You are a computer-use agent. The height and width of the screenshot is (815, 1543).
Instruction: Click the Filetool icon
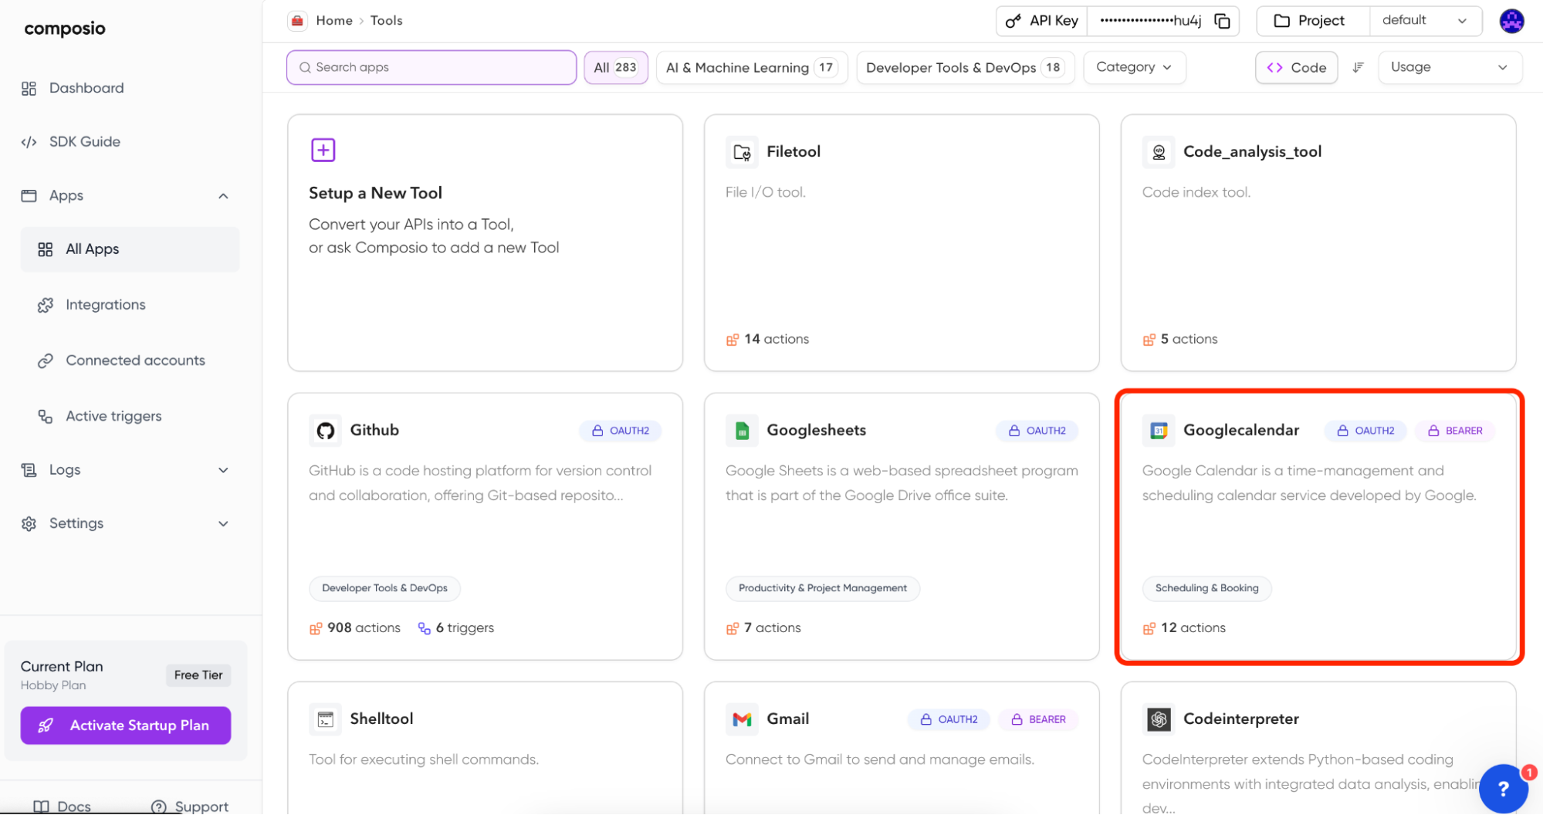tap(741, 151)
